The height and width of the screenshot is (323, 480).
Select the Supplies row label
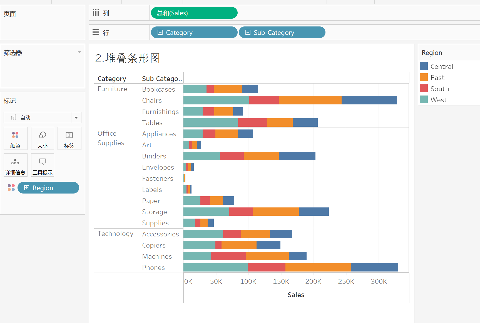[x=155, y=223]
